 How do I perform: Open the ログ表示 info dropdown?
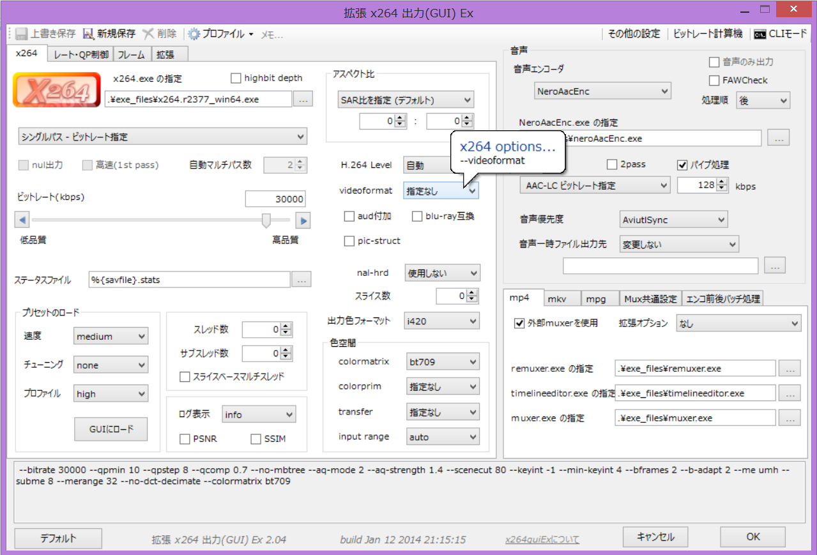click(x=259, y=414)
